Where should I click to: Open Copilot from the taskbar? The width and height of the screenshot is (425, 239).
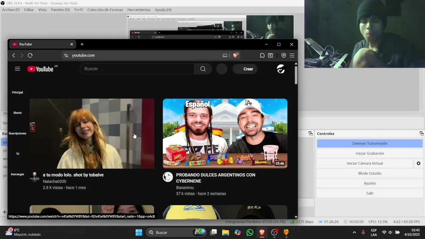click(238, 232)
